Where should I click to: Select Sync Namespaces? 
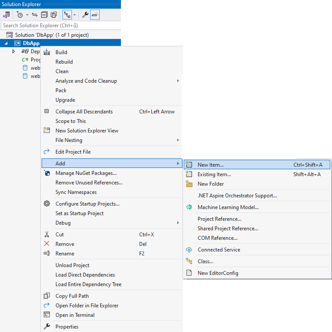tap(112, 192)
